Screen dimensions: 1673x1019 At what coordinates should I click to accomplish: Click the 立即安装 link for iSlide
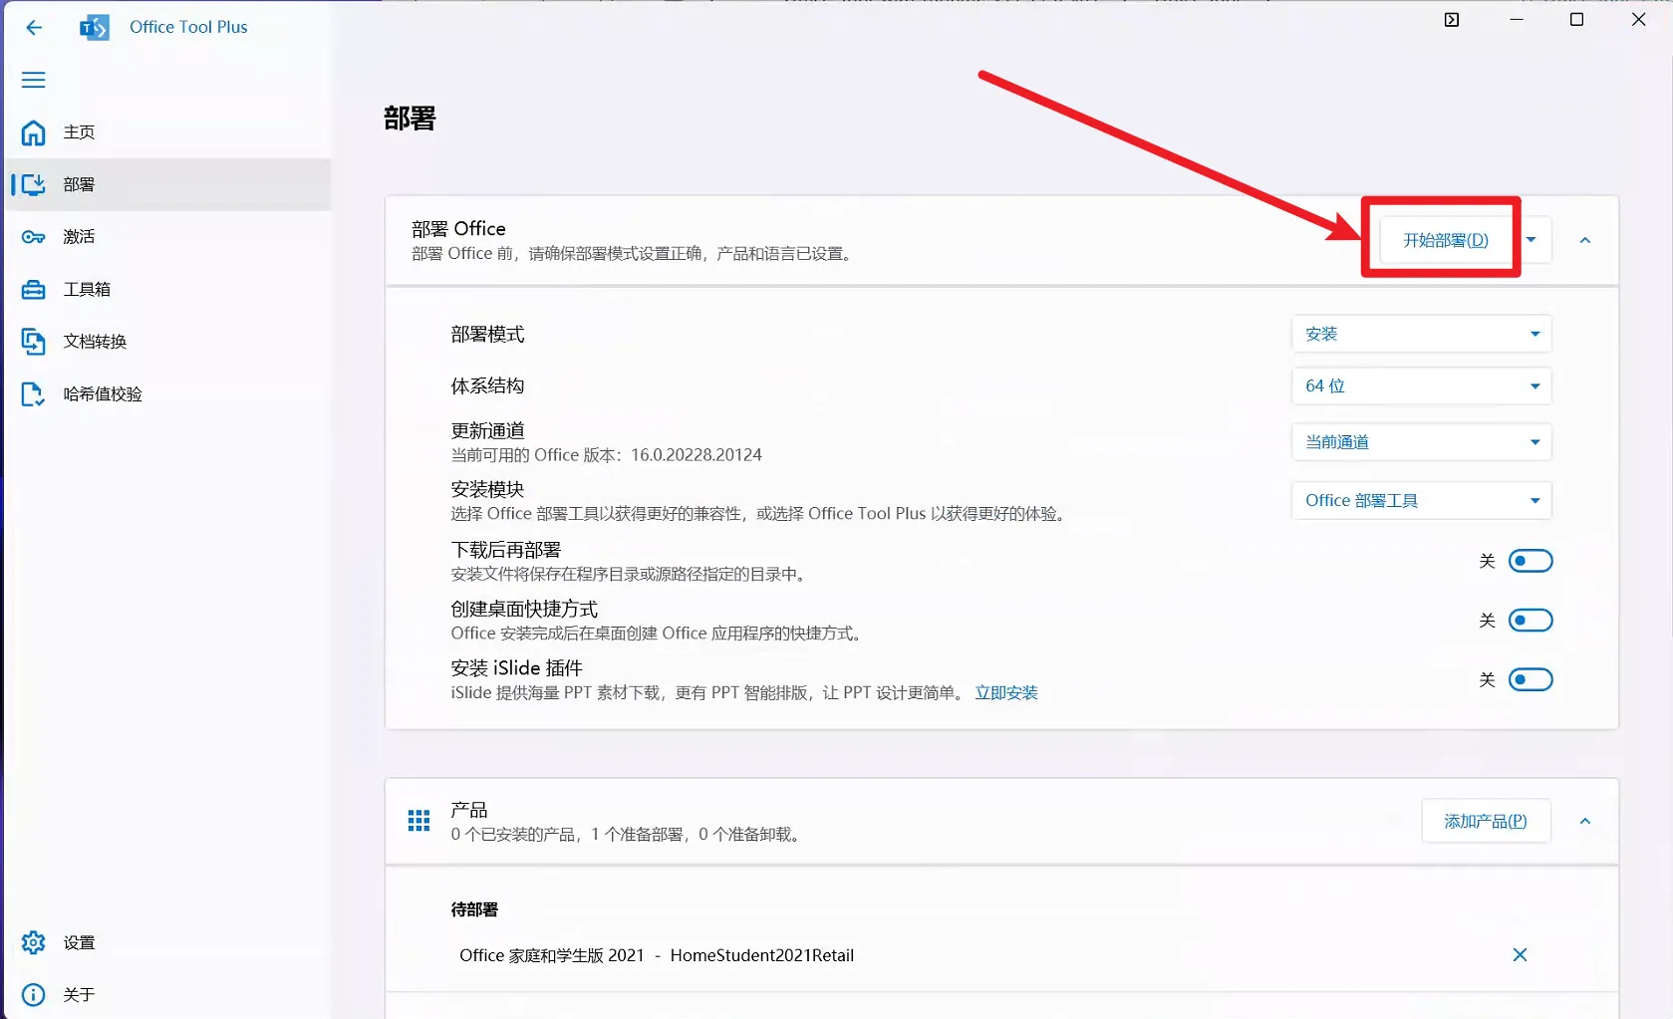(x=1006, y=693)
